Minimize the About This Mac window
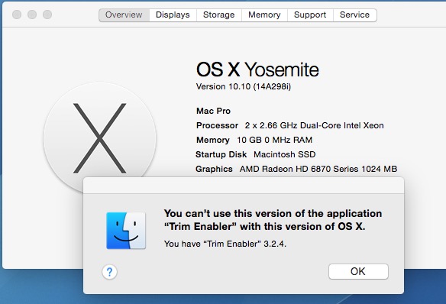This screenshot has height=304, width=446. [32, 15]
